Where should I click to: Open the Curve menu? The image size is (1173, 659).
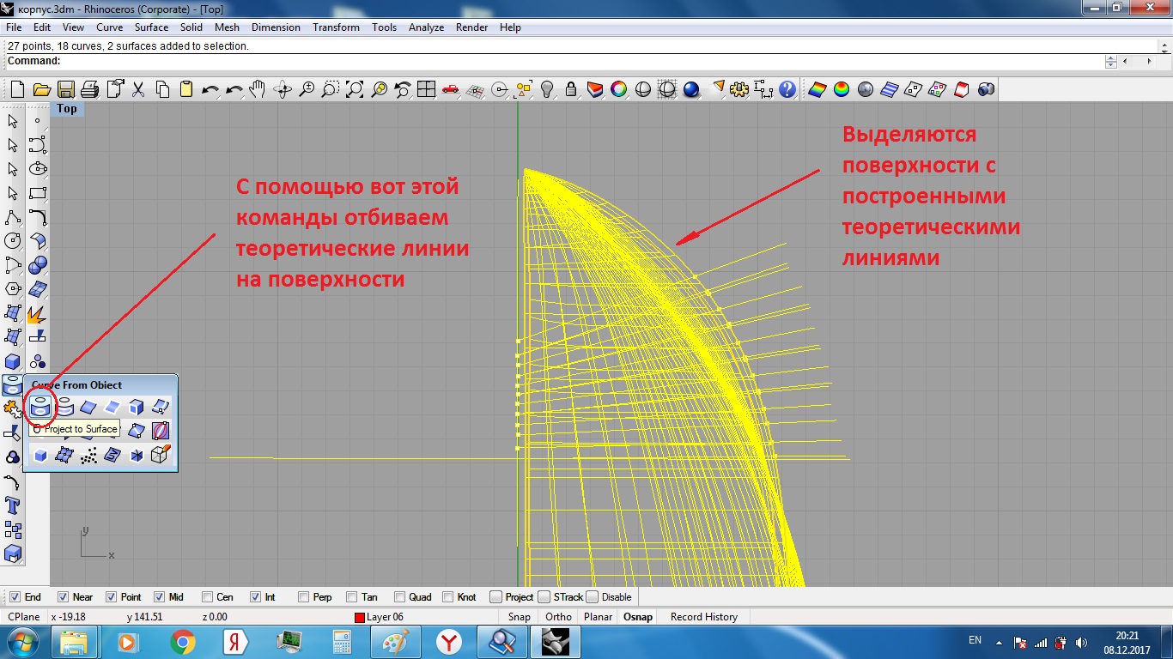110,27
